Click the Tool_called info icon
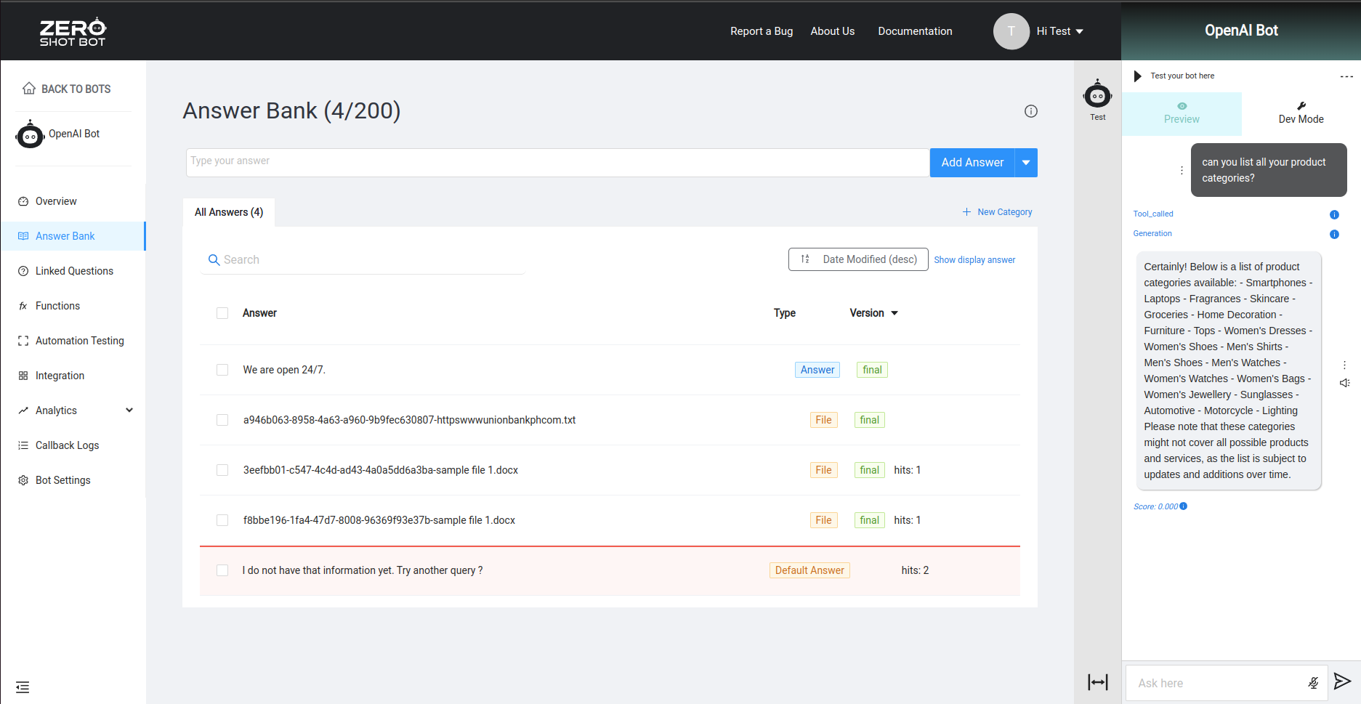The width and height of the screenshot is (1361, 704). click(1334, 214)
